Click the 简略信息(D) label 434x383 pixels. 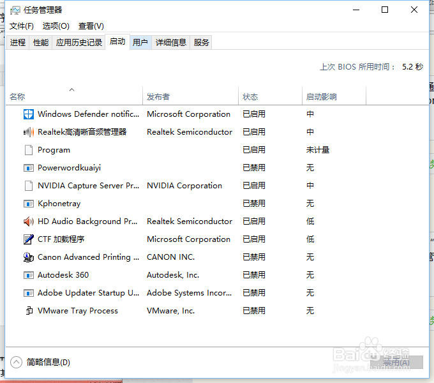click(49, 362)
